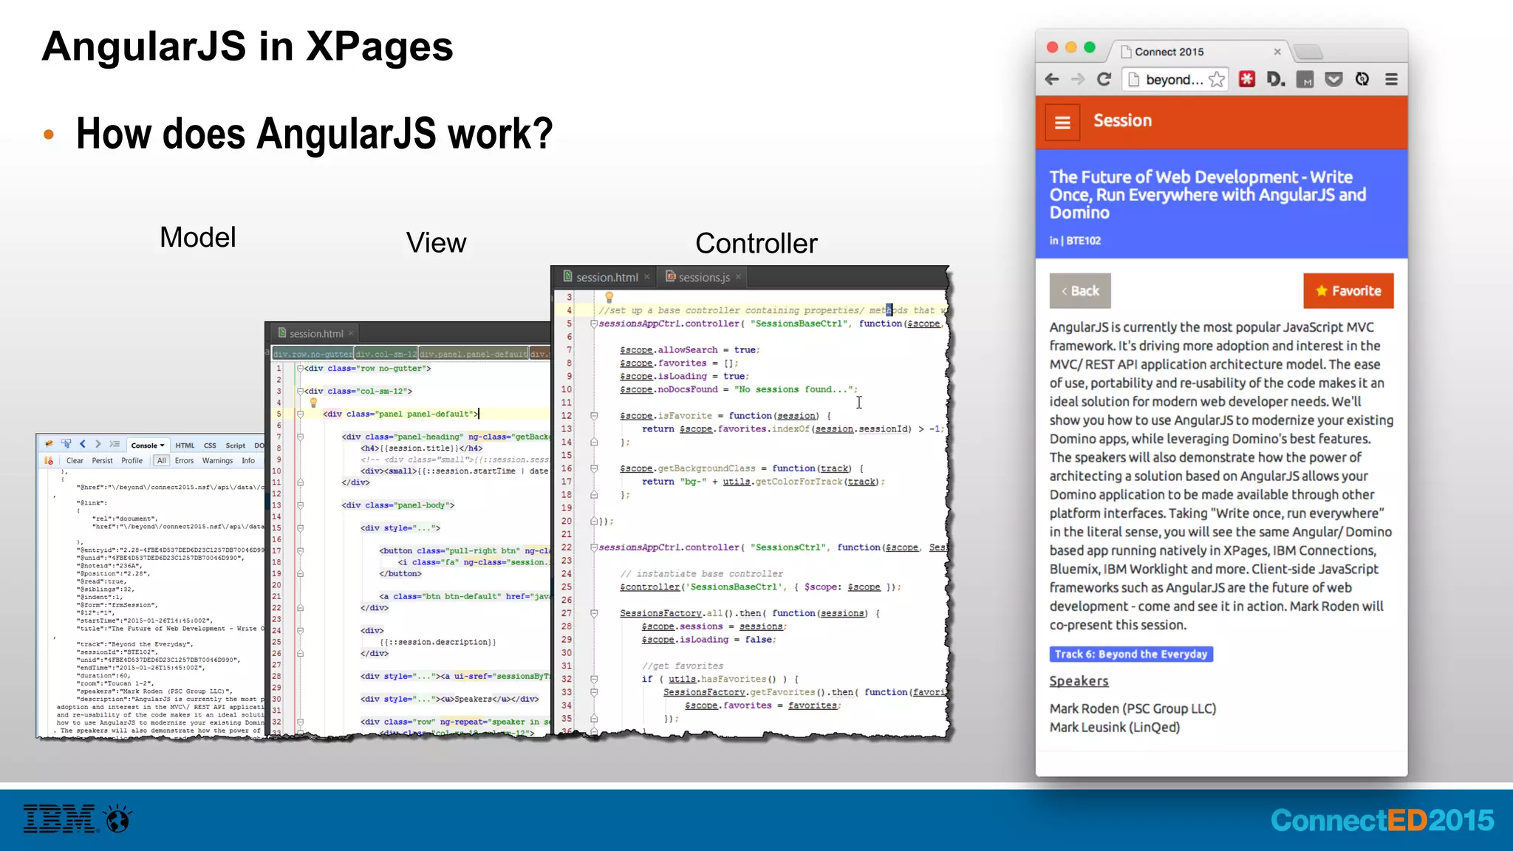Click the gray 'M' extension icon
Viewport: 1513px width, 851px height.
tap(1305, 79)
